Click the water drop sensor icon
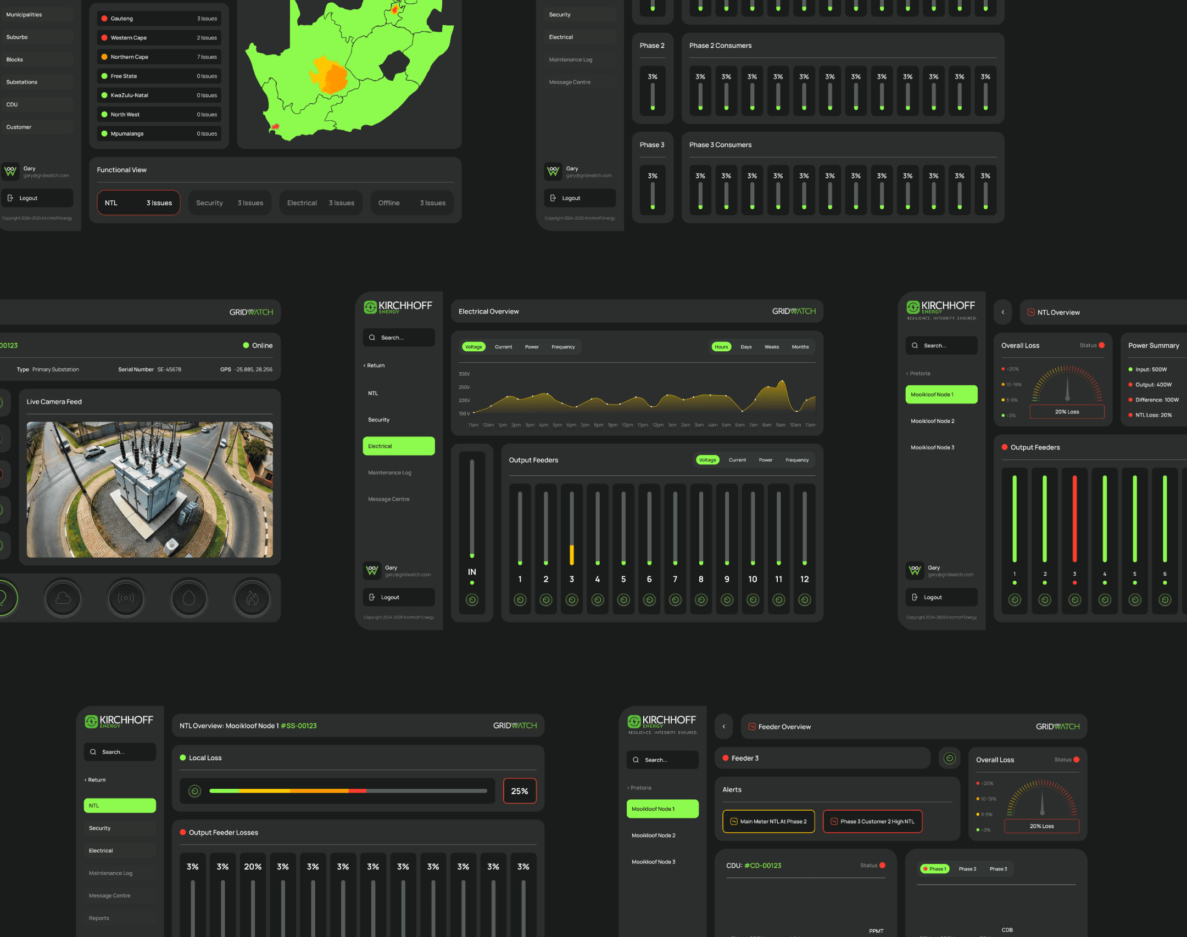 point(189,598)
